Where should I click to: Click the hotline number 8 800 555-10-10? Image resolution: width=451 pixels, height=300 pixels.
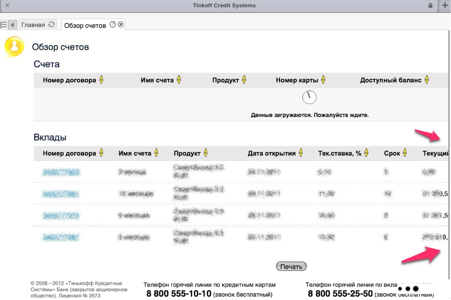pos(179,294)
